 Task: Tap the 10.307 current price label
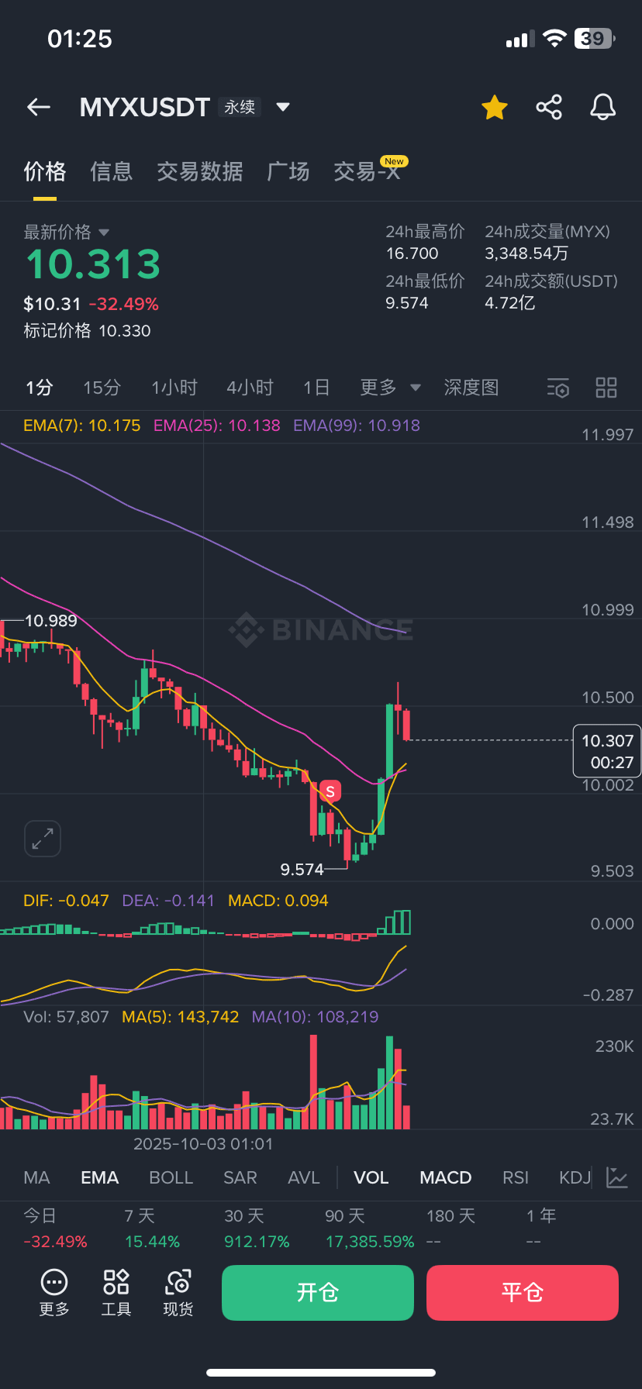pos(607,751)
